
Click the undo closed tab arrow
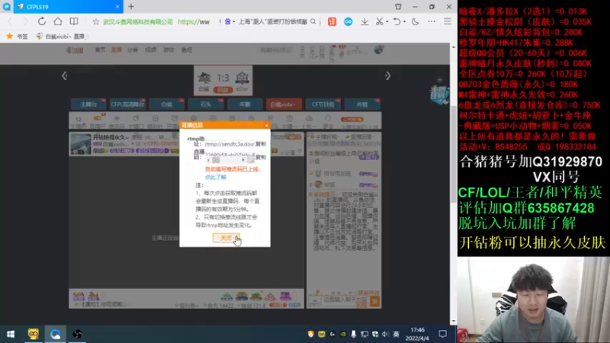(x=396, y=22)
